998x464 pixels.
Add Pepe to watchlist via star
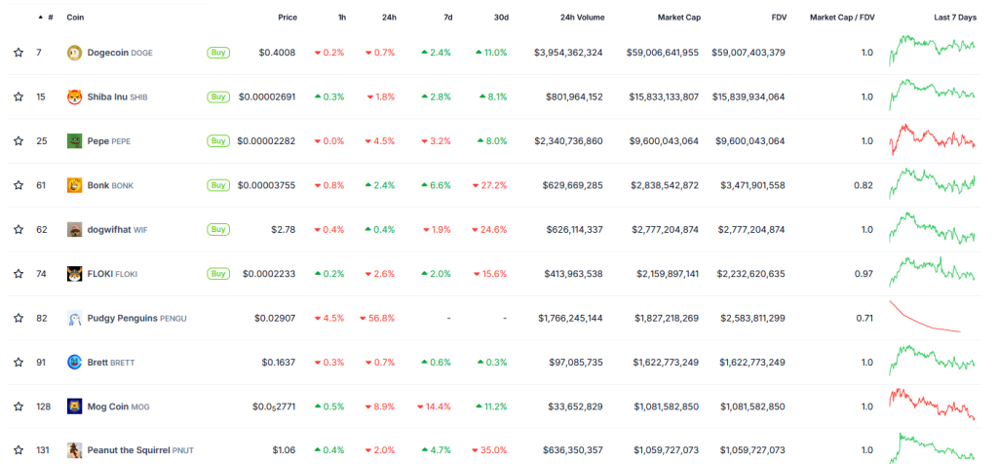click(x=19, y=140)
